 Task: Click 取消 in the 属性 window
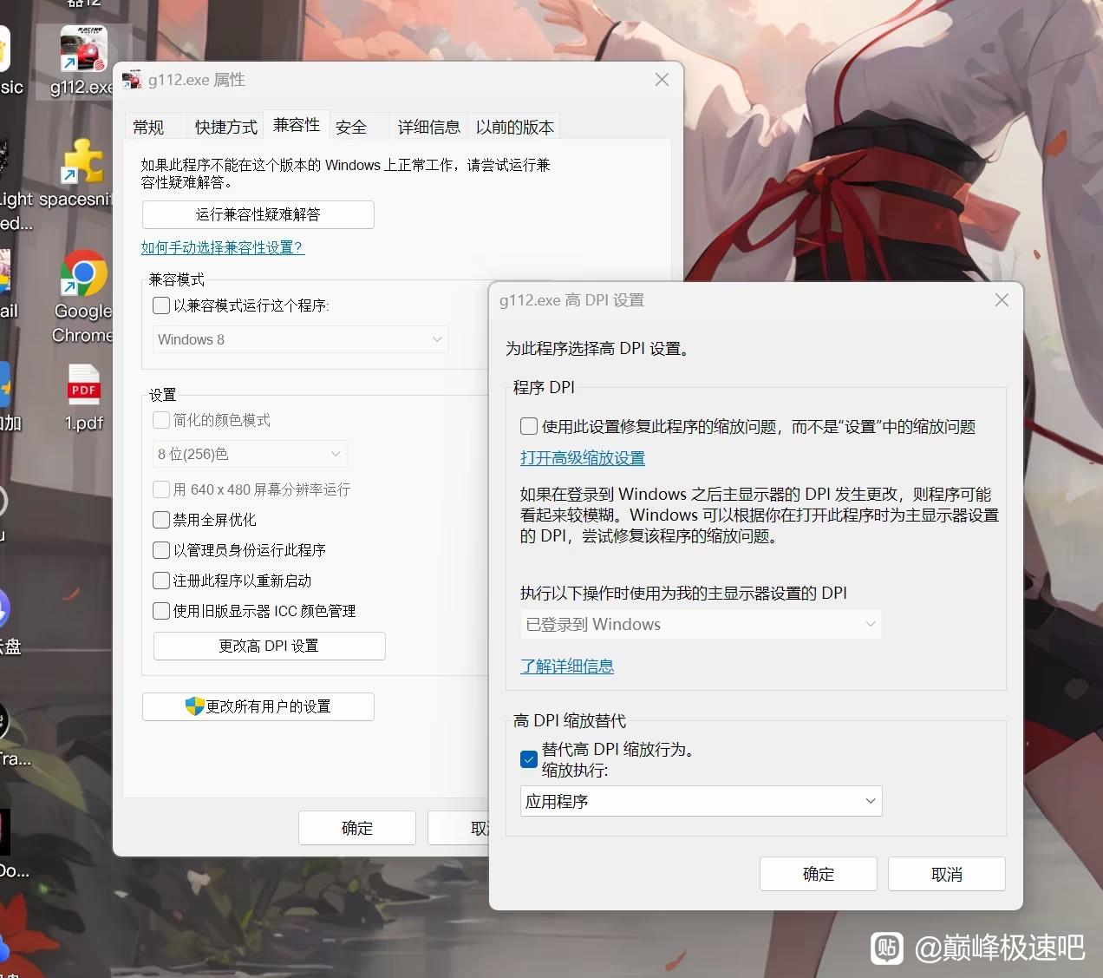(x=459, y=828)
